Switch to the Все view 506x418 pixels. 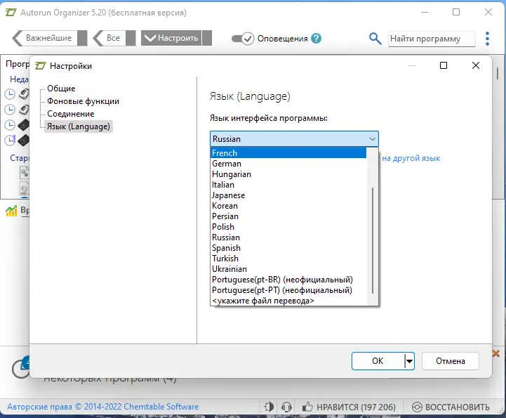tap(113, 38)
